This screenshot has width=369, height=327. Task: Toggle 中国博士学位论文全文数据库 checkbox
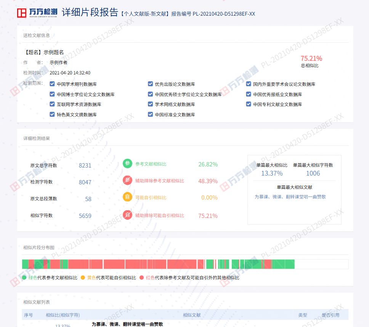[52, 94]
